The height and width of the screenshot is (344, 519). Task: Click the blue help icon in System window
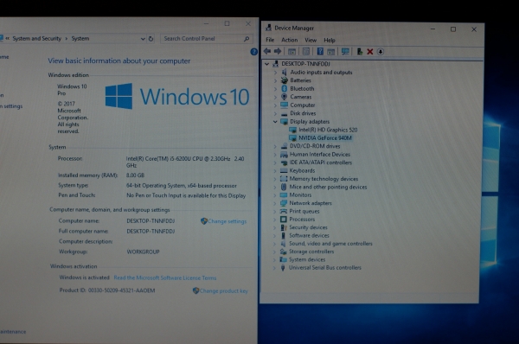pos(253,52)
